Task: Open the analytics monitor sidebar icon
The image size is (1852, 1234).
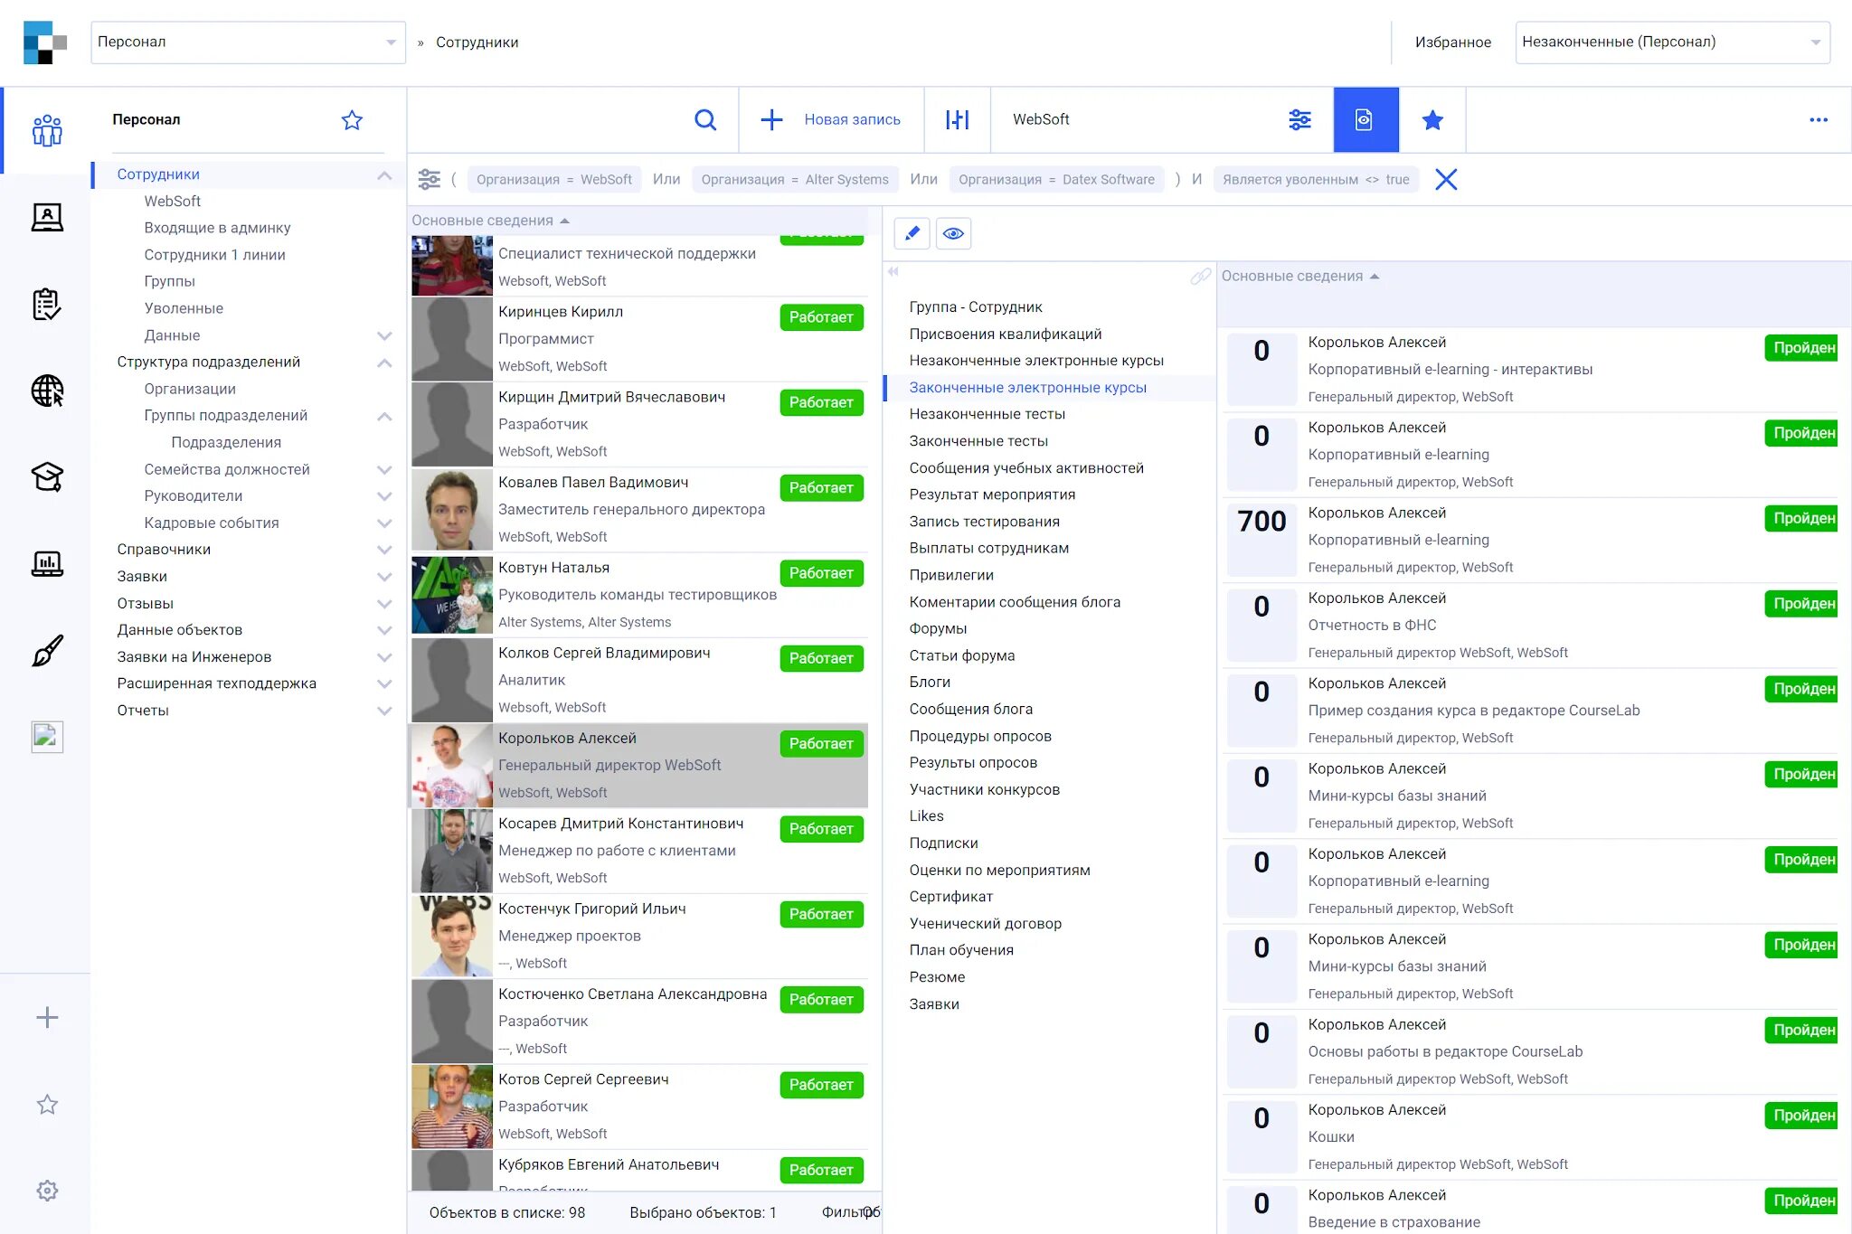Action: [47, 563]
